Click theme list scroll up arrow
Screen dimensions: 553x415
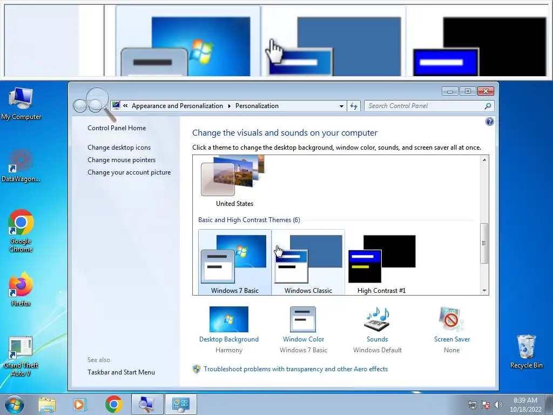484,160
